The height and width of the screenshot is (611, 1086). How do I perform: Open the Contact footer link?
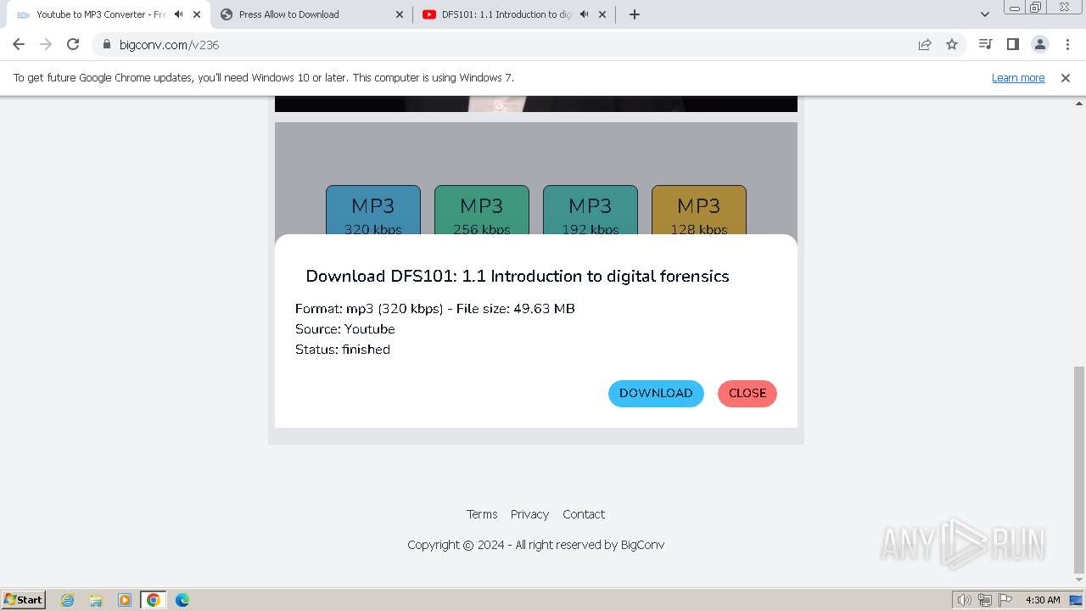click(584, 514)
